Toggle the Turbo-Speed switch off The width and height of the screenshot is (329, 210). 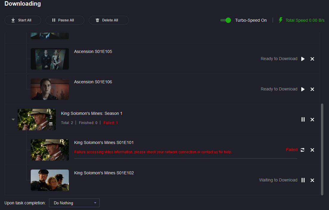[226, 20]
